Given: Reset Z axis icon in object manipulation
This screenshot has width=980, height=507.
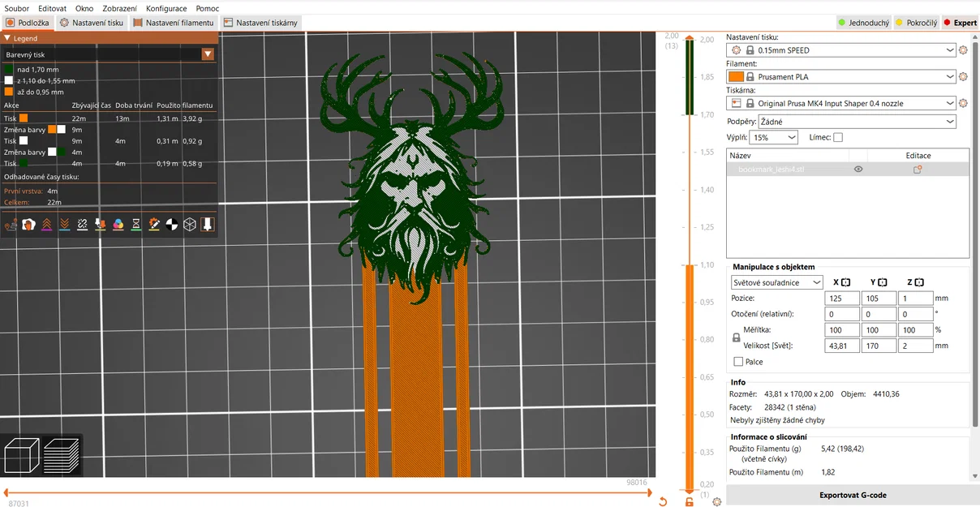Looking at the screenshot, I should coord(920,282).
